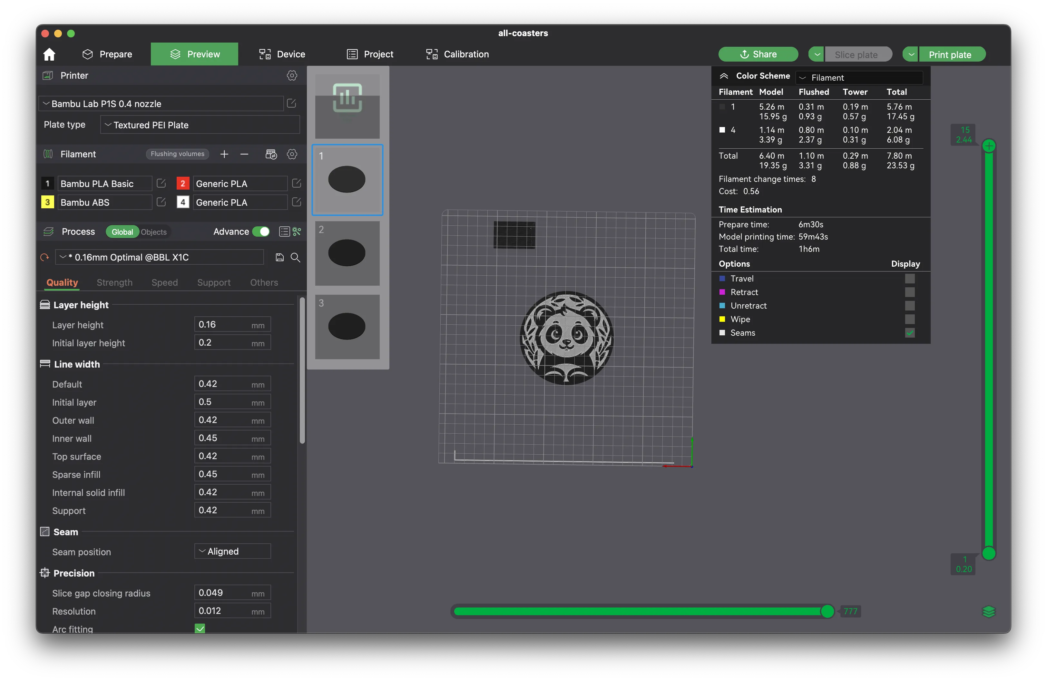Open the printer preset dropdown
1047x681 pixels.
(161, 104)
